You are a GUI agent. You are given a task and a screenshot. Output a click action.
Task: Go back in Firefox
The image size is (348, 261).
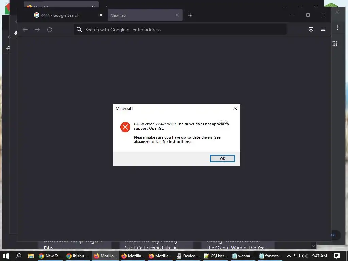click(x=25, y=30)
